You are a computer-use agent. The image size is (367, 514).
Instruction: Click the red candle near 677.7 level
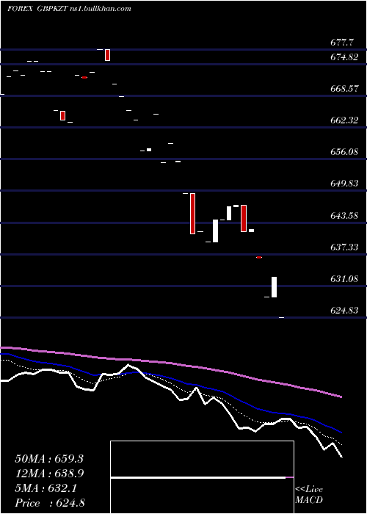pos(107,55)
